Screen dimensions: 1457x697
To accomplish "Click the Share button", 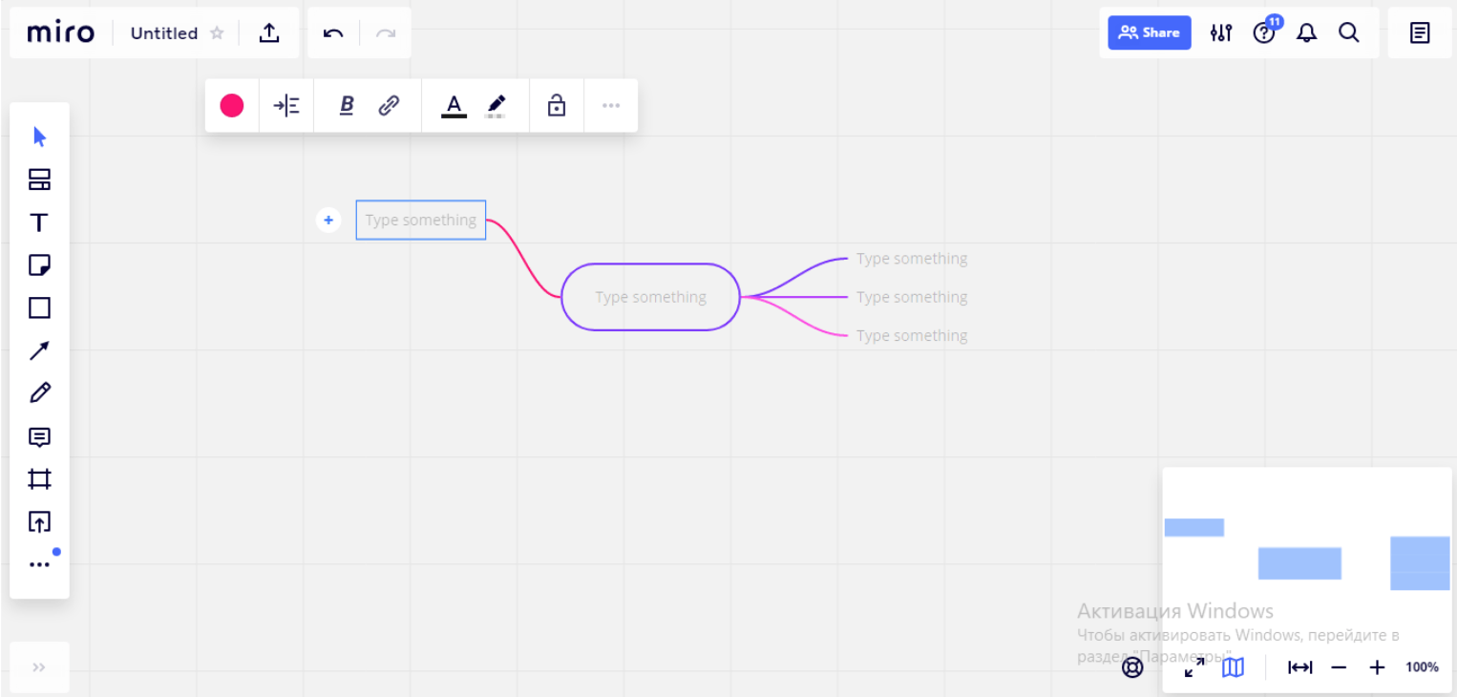I will (1150, 32).
